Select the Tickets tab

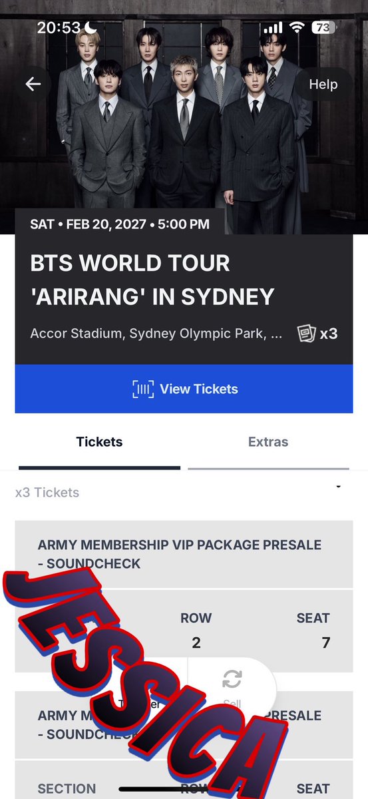(99, 441)
